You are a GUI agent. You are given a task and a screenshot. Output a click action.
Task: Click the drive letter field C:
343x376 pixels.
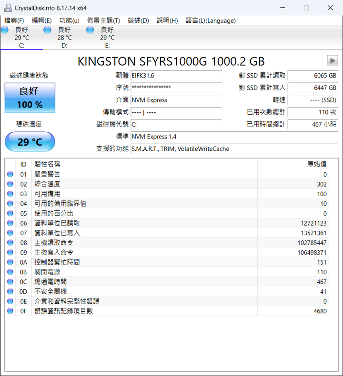176,124
